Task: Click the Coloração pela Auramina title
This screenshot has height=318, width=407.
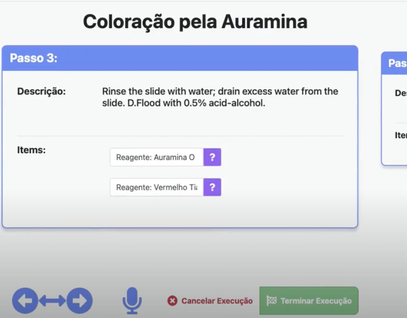Action: 195,22
